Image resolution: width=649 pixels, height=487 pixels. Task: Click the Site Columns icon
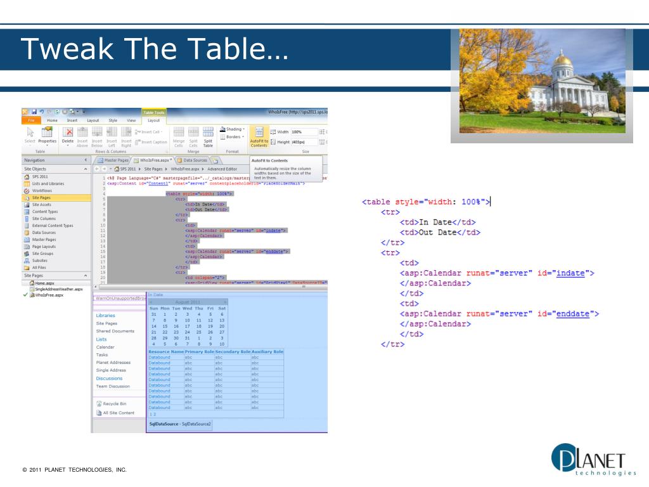[27, 219]
